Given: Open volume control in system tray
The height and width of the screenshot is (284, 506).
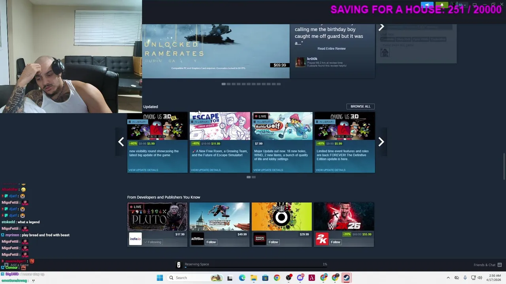Looking at the screenshot, I should [x=480, y=278].
